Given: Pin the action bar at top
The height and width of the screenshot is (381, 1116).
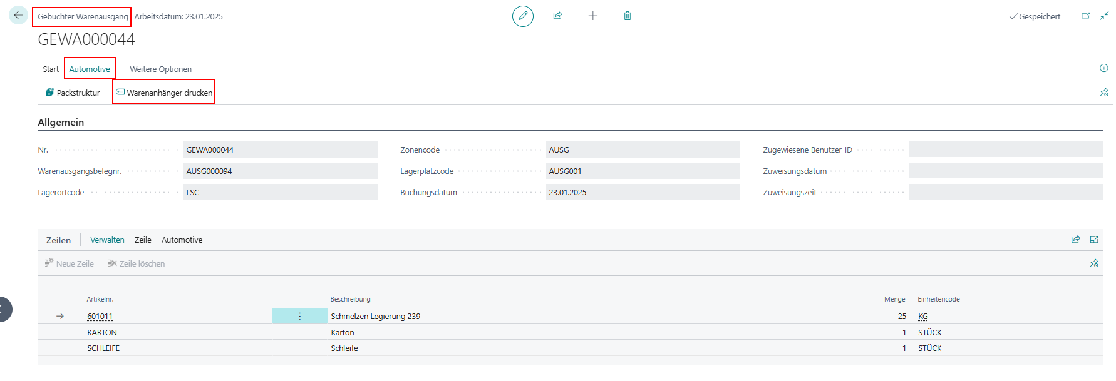Looking at the screenshot, I should 1103,93.
